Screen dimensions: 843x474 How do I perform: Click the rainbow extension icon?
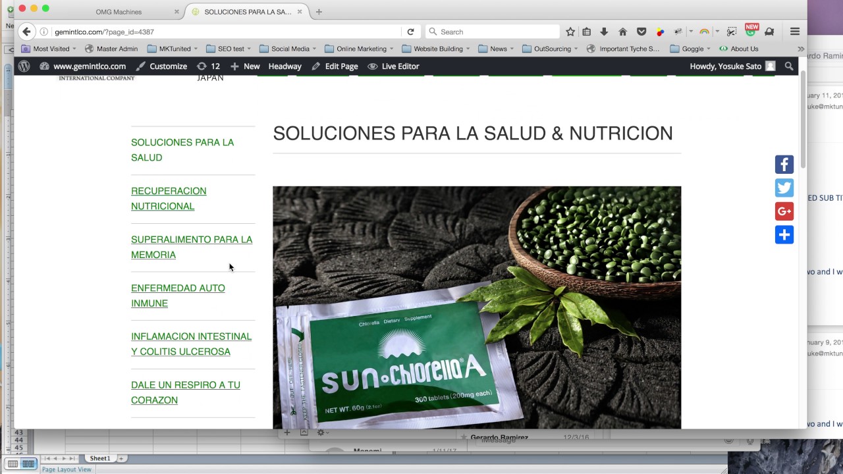(704, 32)
